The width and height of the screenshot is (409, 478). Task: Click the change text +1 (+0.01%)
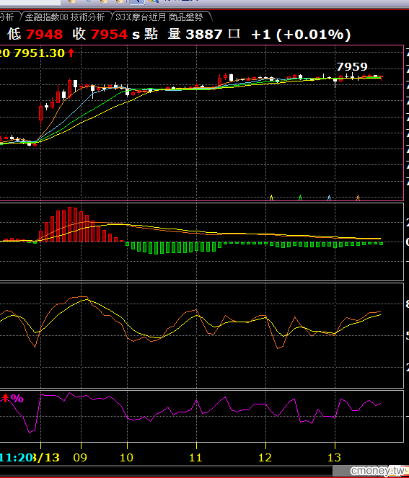pyautogui.click(x=301, y=34)
